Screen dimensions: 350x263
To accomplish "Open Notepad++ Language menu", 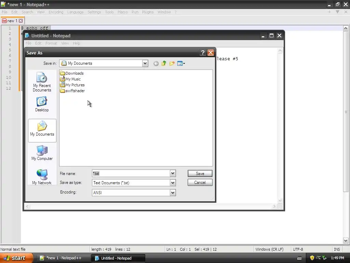I will [76, 12].
